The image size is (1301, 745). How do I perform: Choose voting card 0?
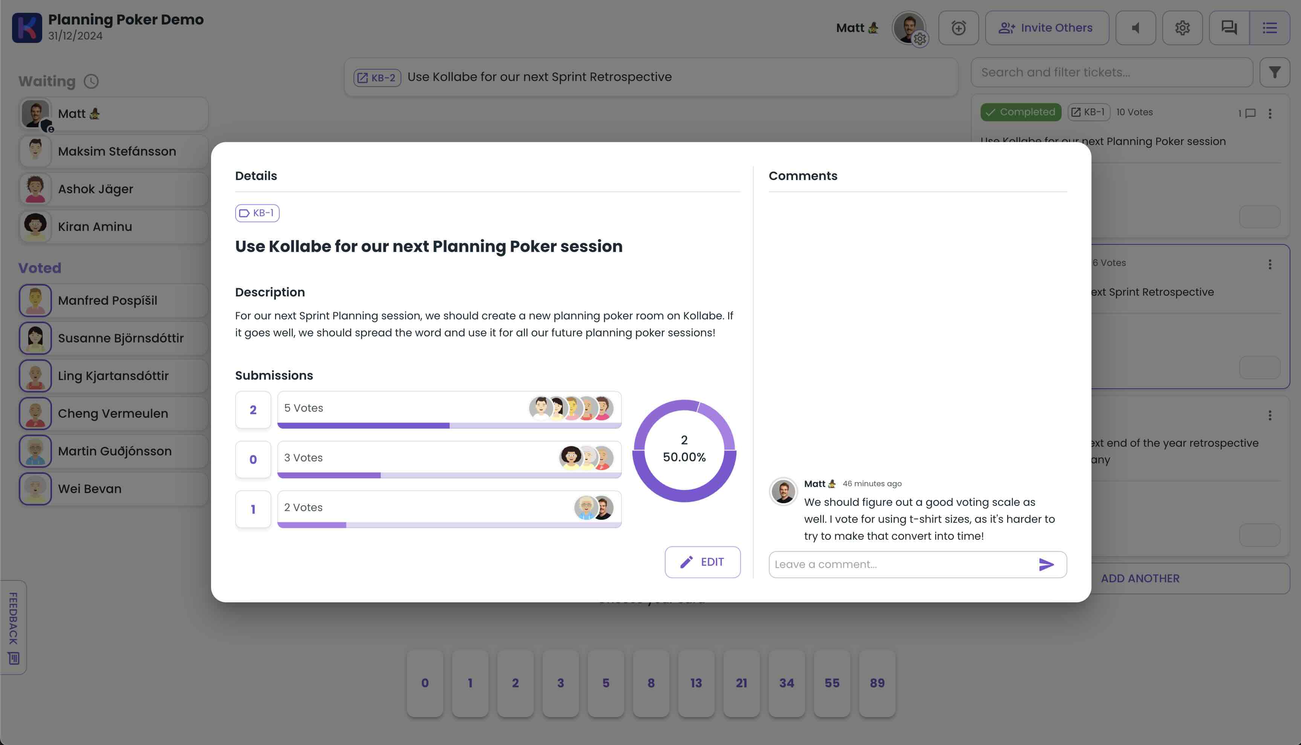click(x=425, y=683)
